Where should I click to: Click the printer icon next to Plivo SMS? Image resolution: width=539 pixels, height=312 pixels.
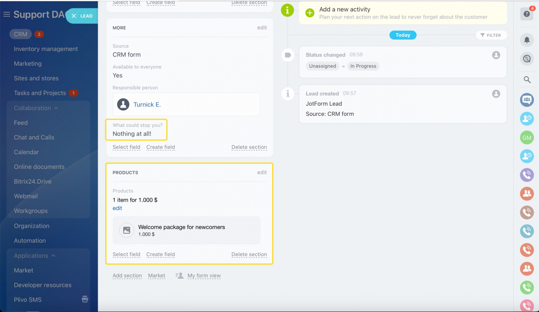click(85, 299)
